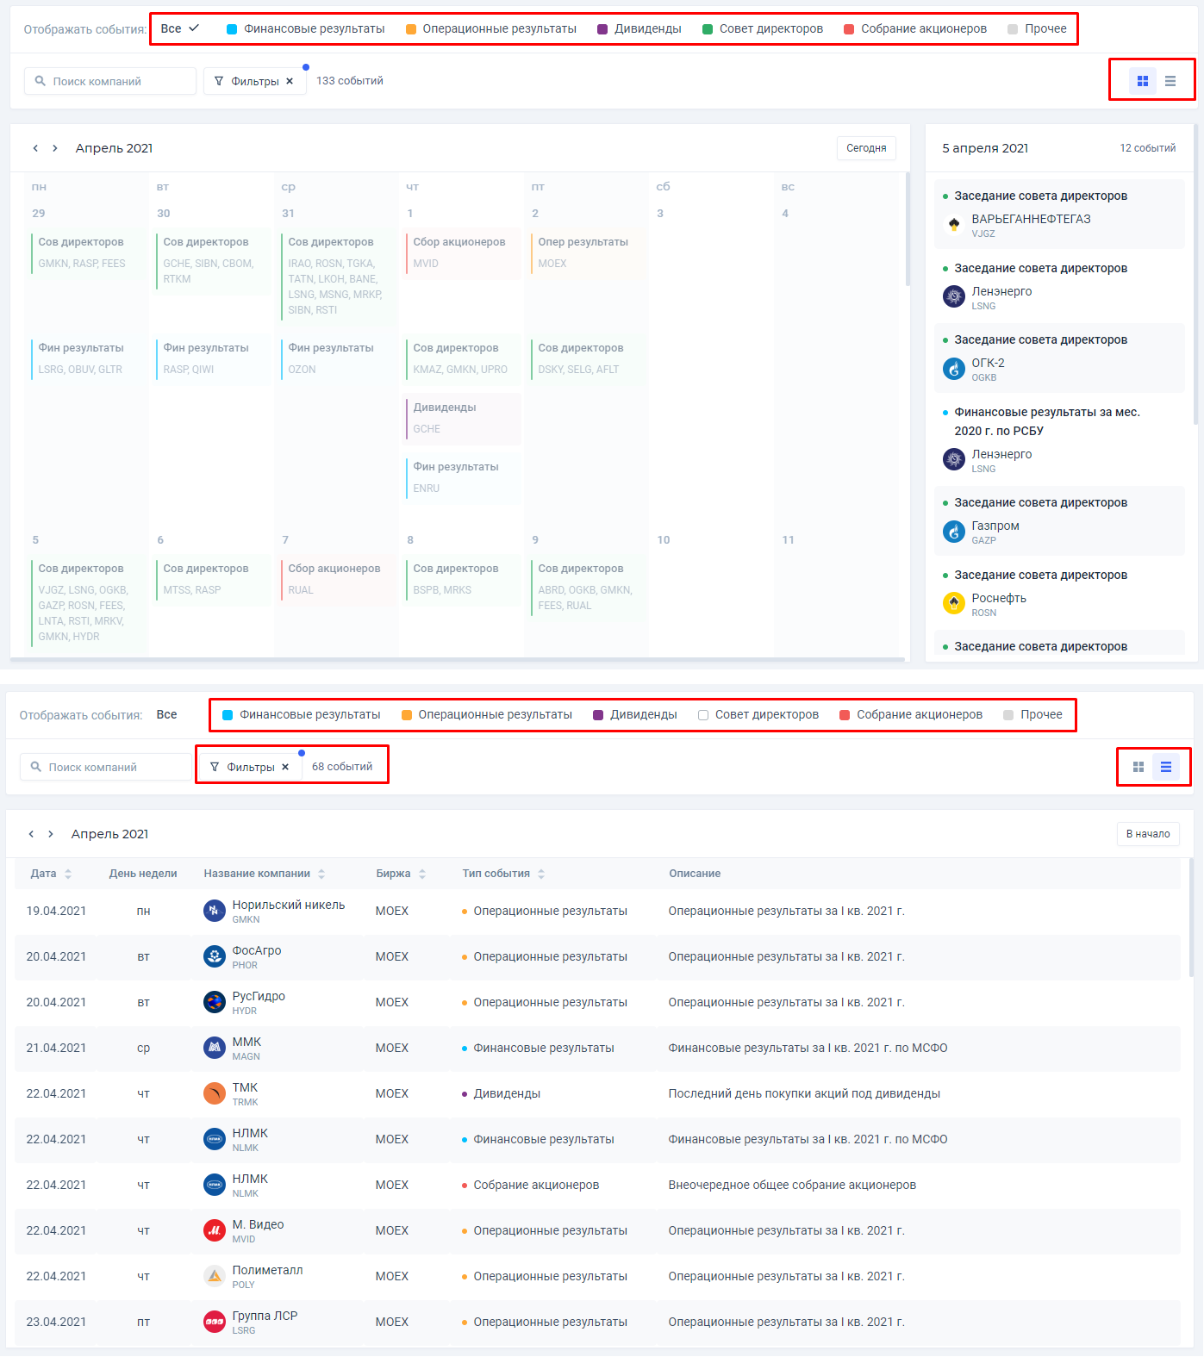This screenshot has width=1204, height=1357.
Task: Toggle the checked Все option in the 133-events panel
Action: (x=180, y=28)
